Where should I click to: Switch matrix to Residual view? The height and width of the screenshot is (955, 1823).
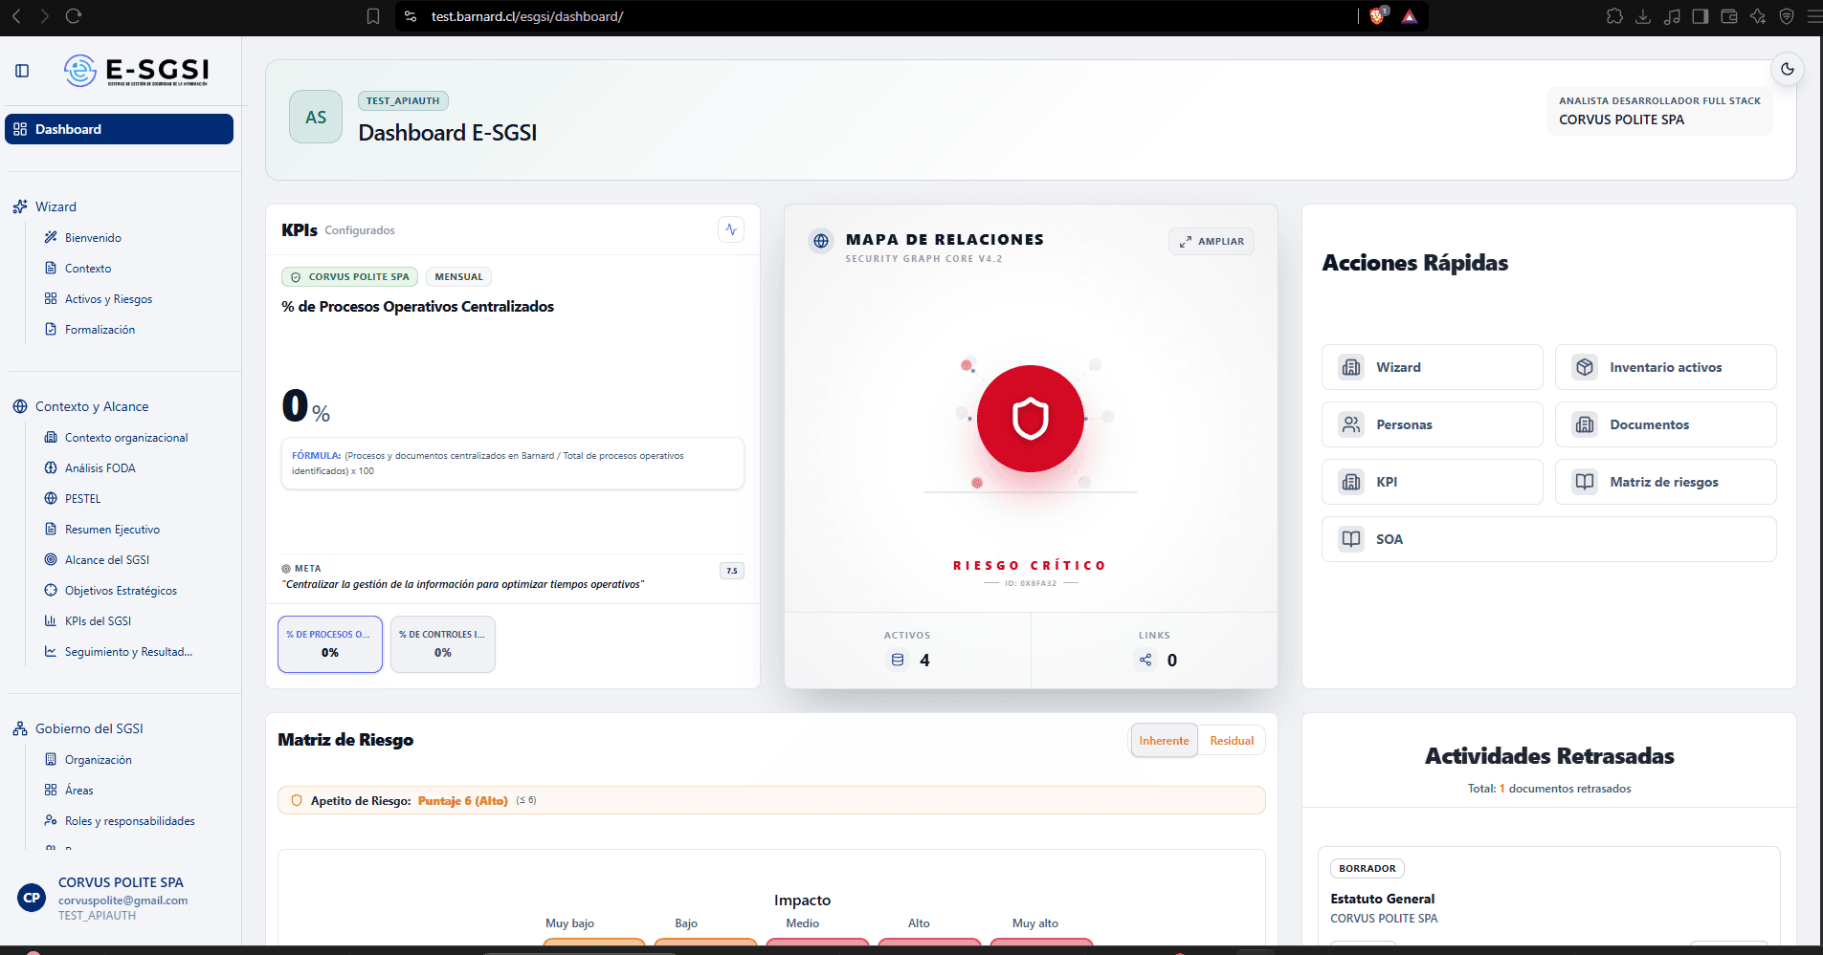click(x=1232, y=741)
